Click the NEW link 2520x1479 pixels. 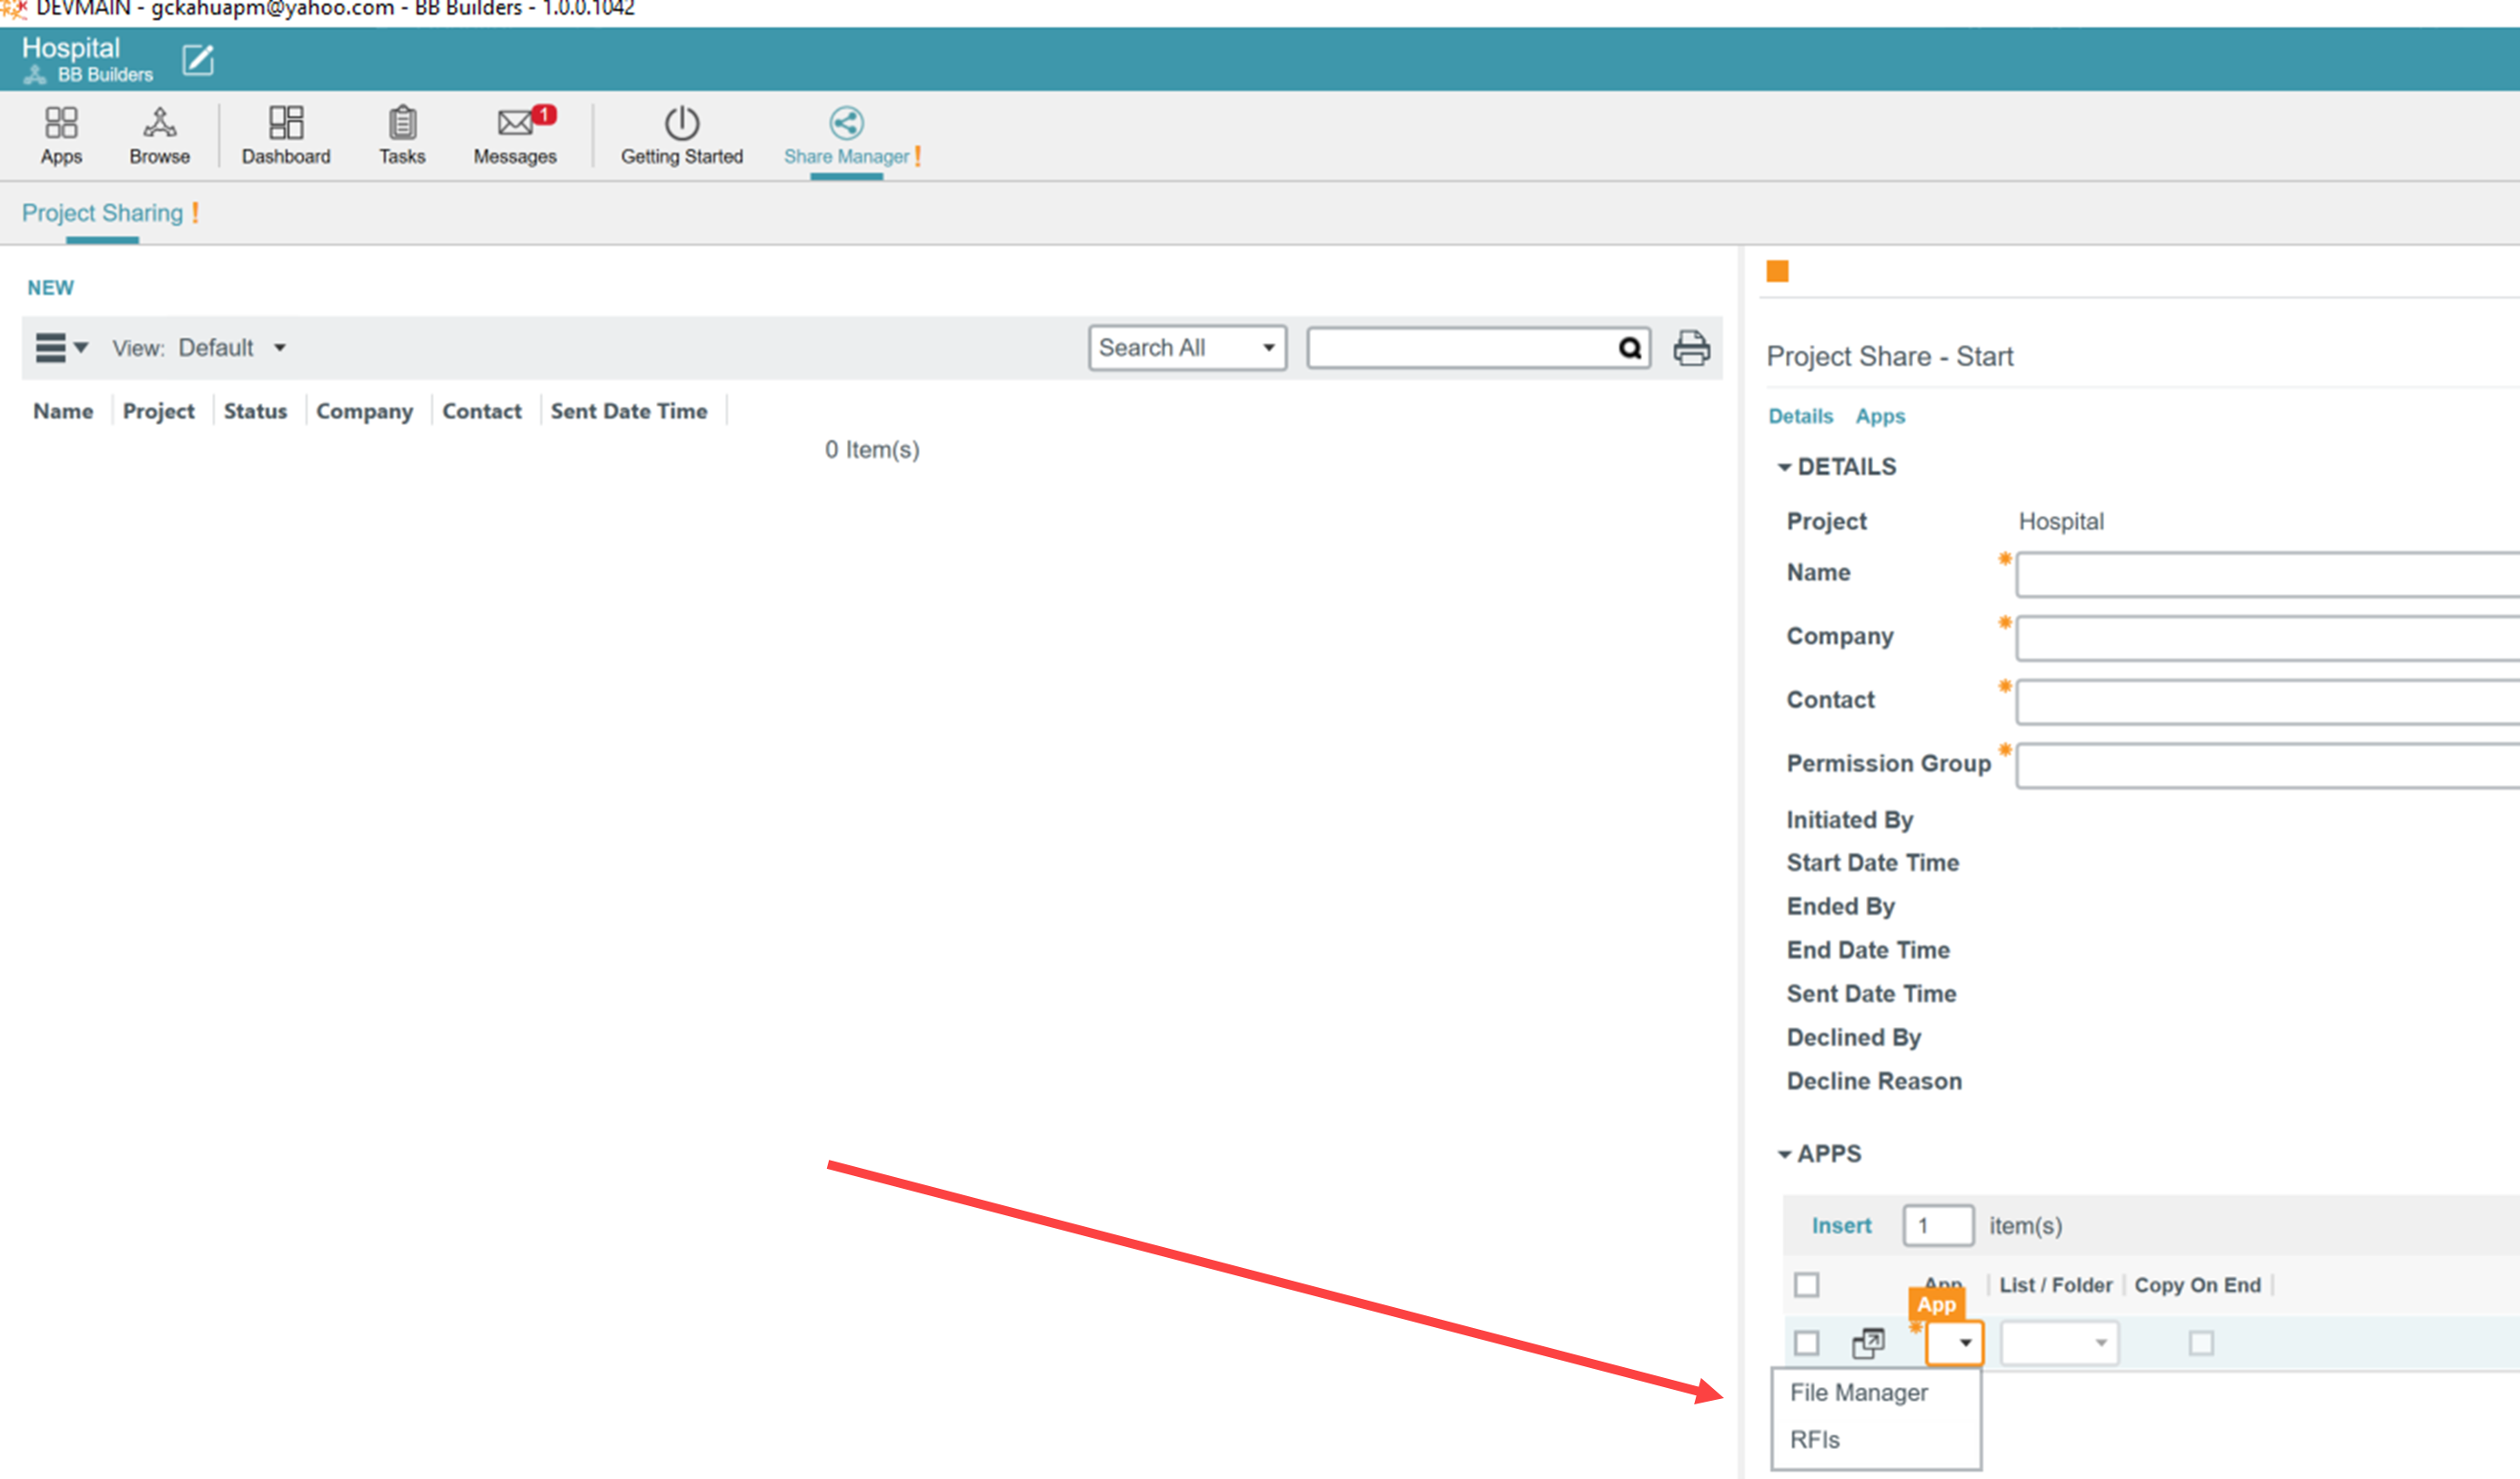coord(50,288)
